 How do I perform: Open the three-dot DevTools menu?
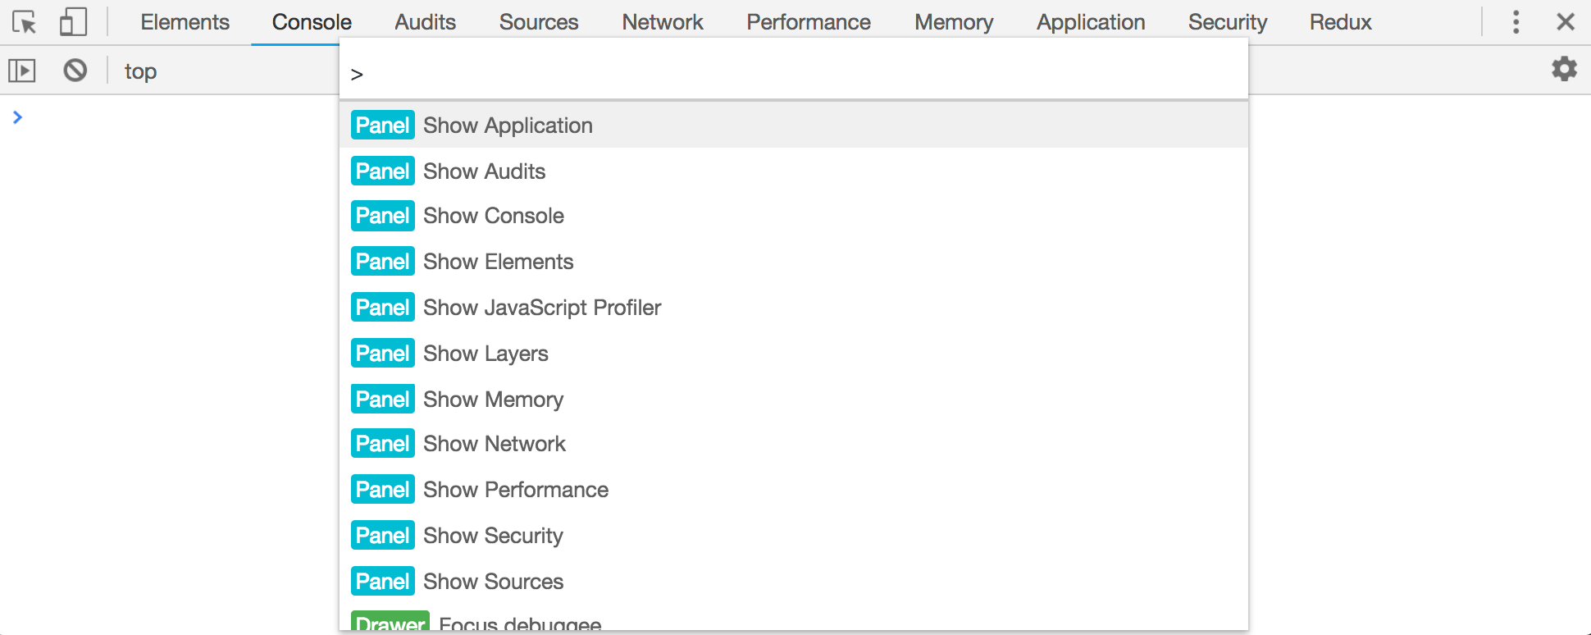[x=1516, y=22]
